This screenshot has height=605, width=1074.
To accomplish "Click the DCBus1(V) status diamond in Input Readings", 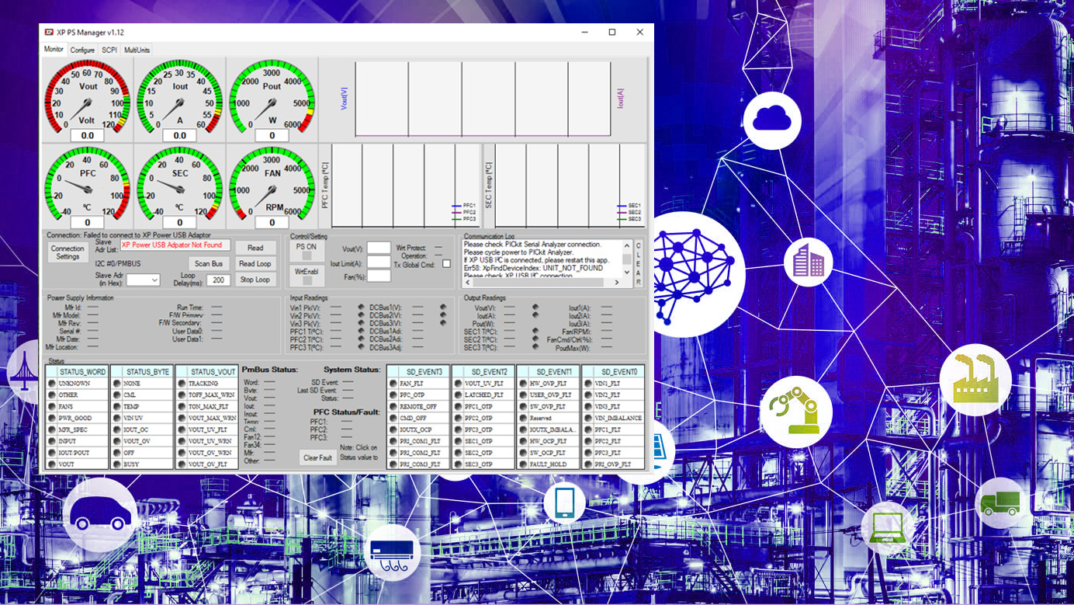I will pyautogui.click(x=443, y=307).
